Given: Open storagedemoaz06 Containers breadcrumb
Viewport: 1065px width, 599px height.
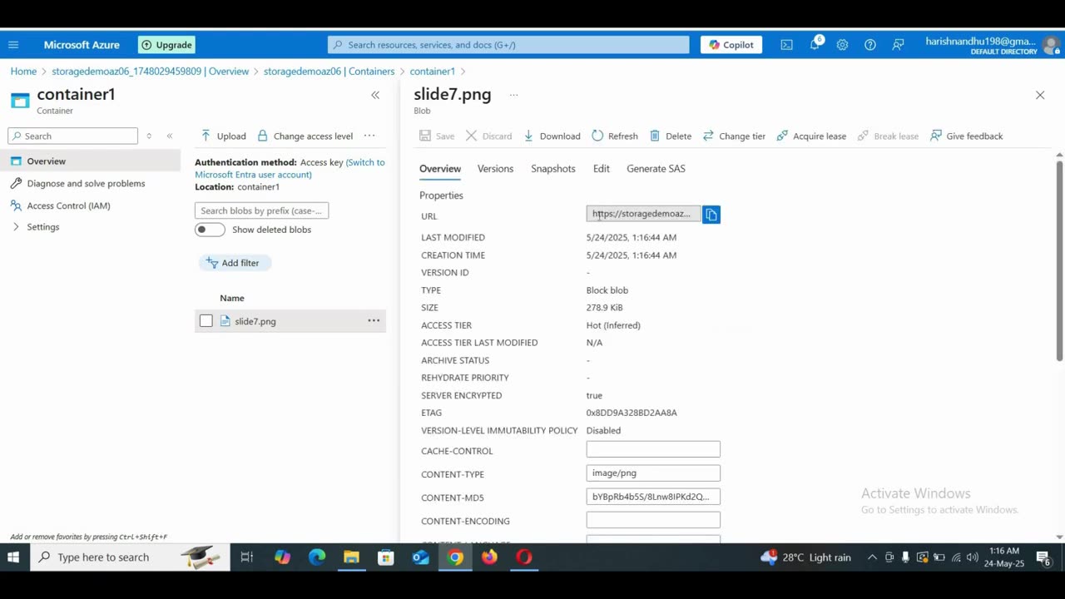Looking at the screenshot, I should [329, 72].
